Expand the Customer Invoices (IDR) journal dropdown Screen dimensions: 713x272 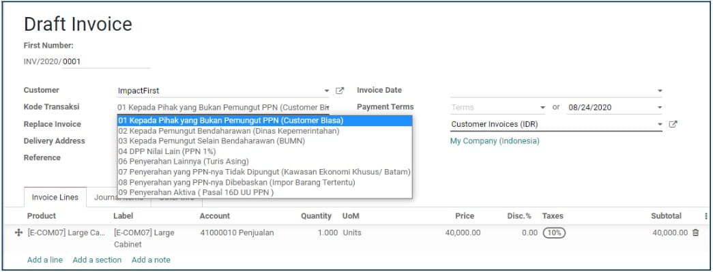click(x=659, y=124)
